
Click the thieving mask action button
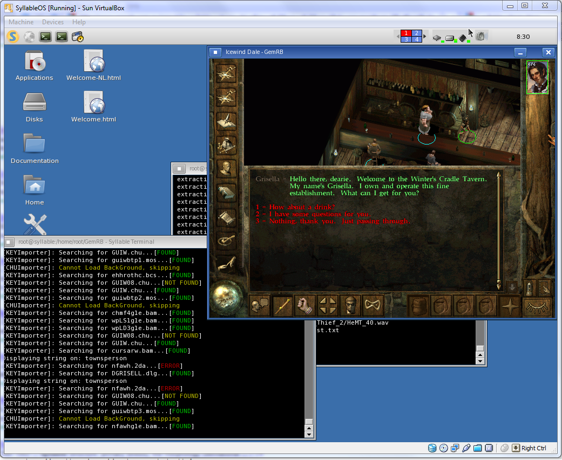click(x=373, y=306)
